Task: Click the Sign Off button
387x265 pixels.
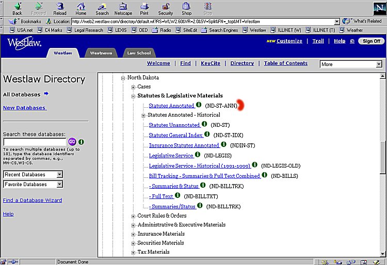Action: point(371,41)
